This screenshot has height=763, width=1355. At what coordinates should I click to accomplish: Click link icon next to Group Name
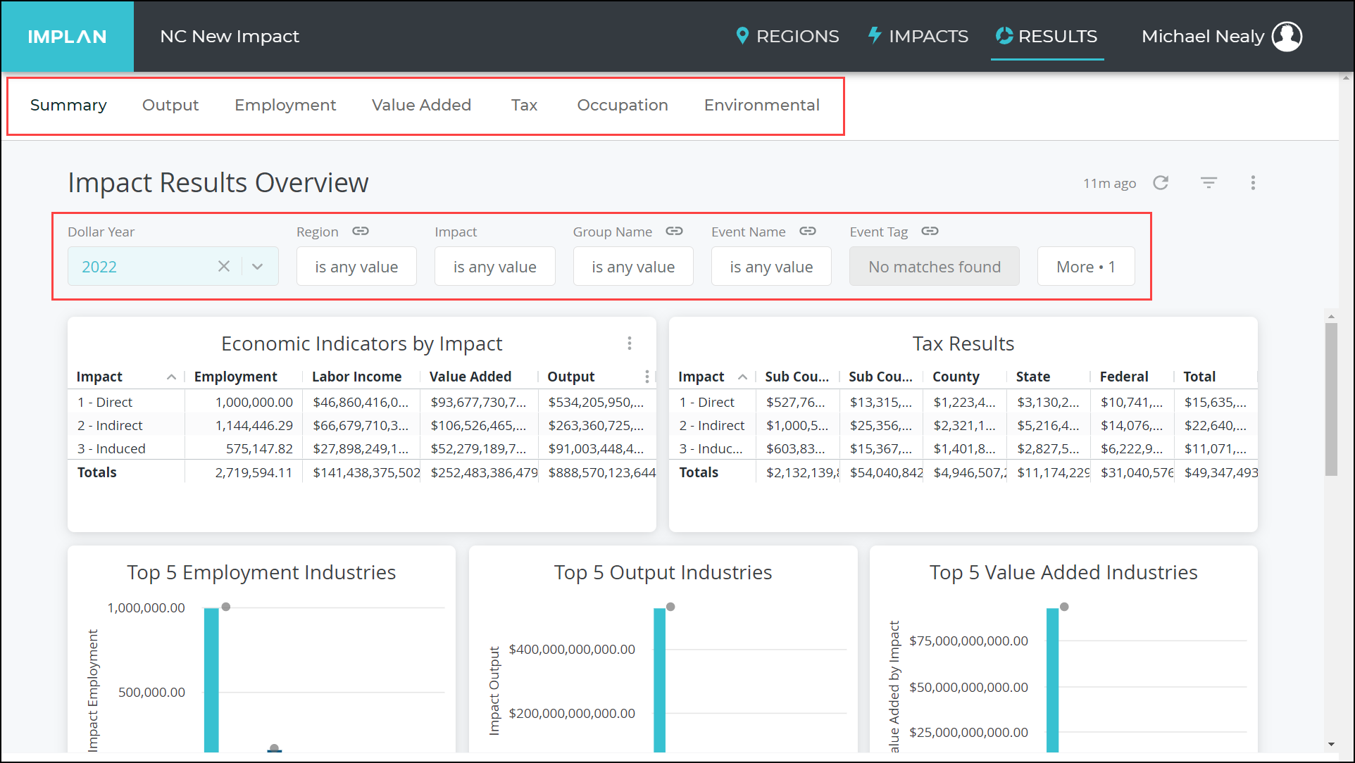pyautogui.click(x=674, y=231)
